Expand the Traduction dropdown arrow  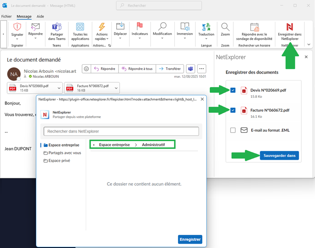(x=206, y=39)
